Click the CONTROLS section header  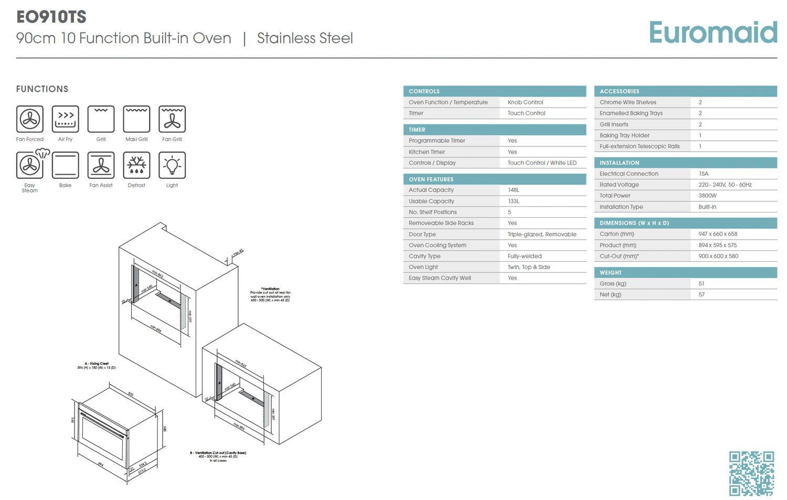click(x=494, y=91)
